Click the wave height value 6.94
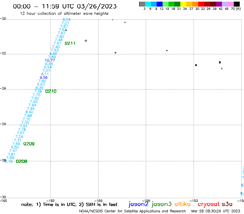 [48, 67]
